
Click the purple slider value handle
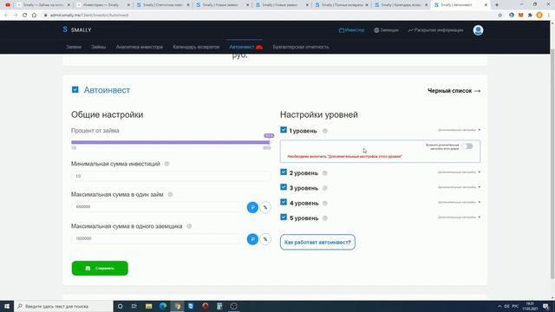269,135
